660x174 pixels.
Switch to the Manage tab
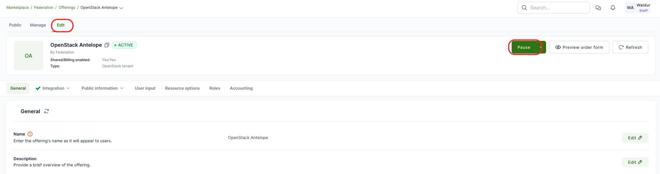click(38, 25)
